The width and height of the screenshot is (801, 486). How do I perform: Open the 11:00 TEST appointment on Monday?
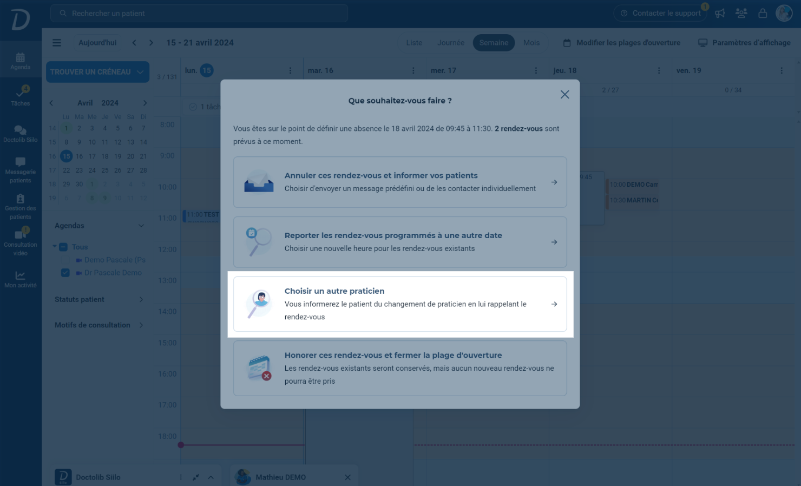[201, 215]
